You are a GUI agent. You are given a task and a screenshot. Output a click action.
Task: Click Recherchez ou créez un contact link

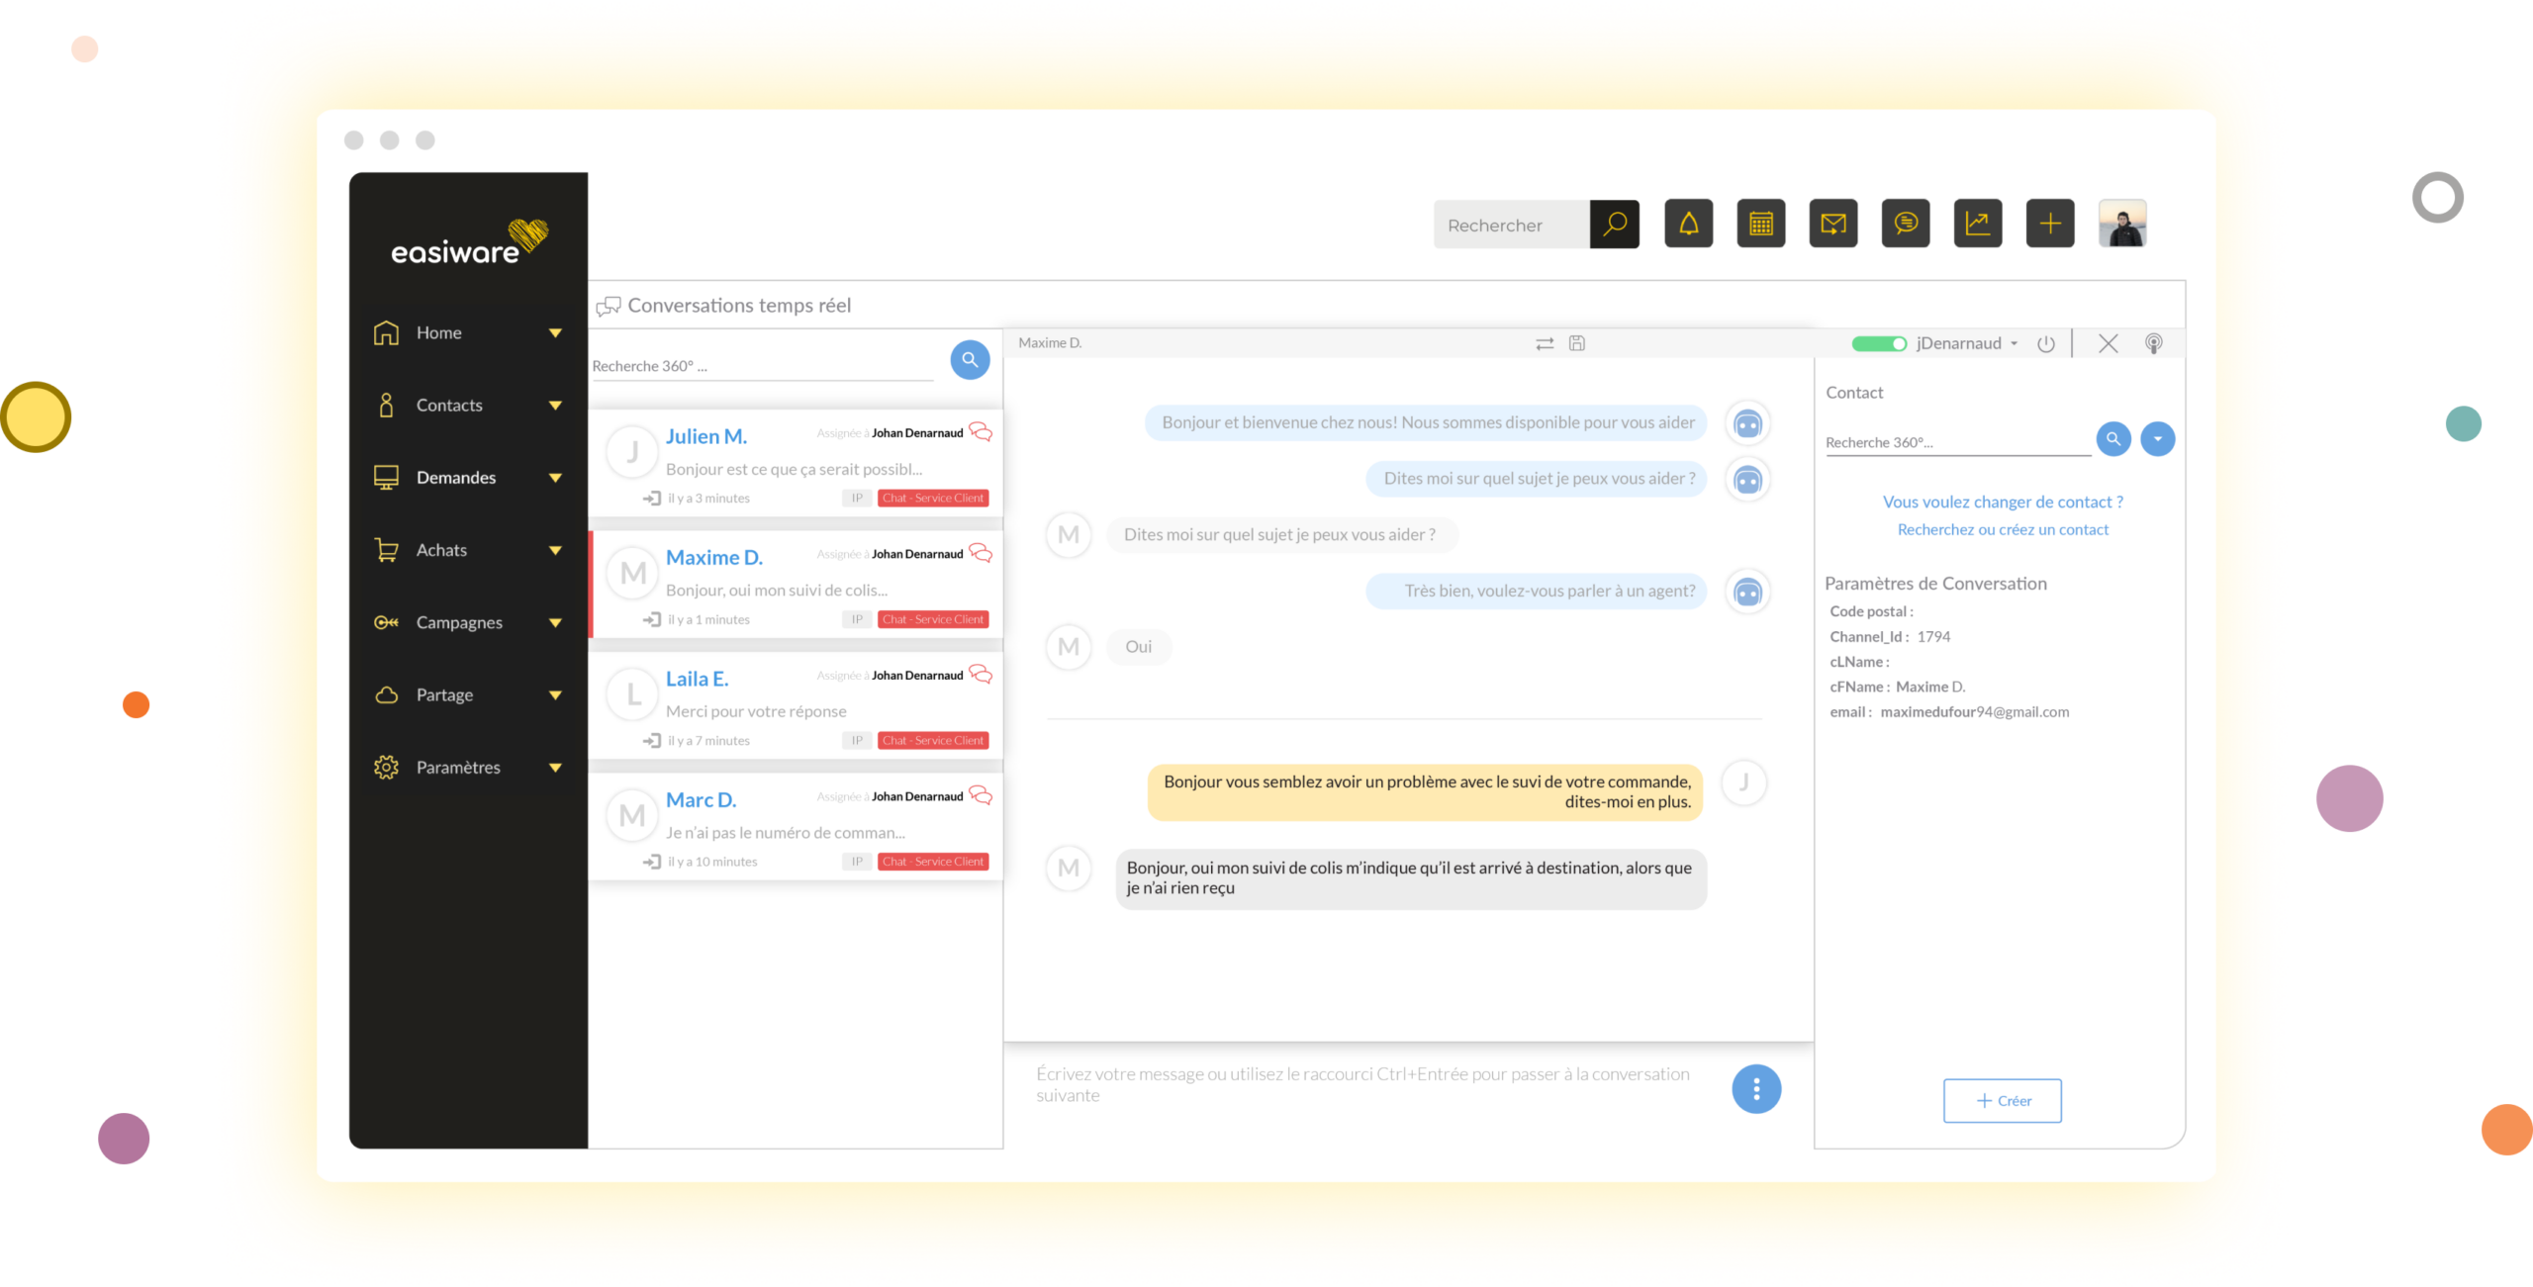coord(2002,529)
